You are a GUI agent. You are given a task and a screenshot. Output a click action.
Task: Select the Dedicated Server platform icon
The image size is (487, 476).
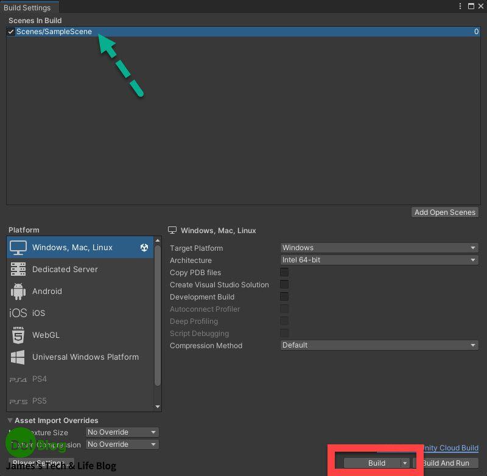pos(18,269)
